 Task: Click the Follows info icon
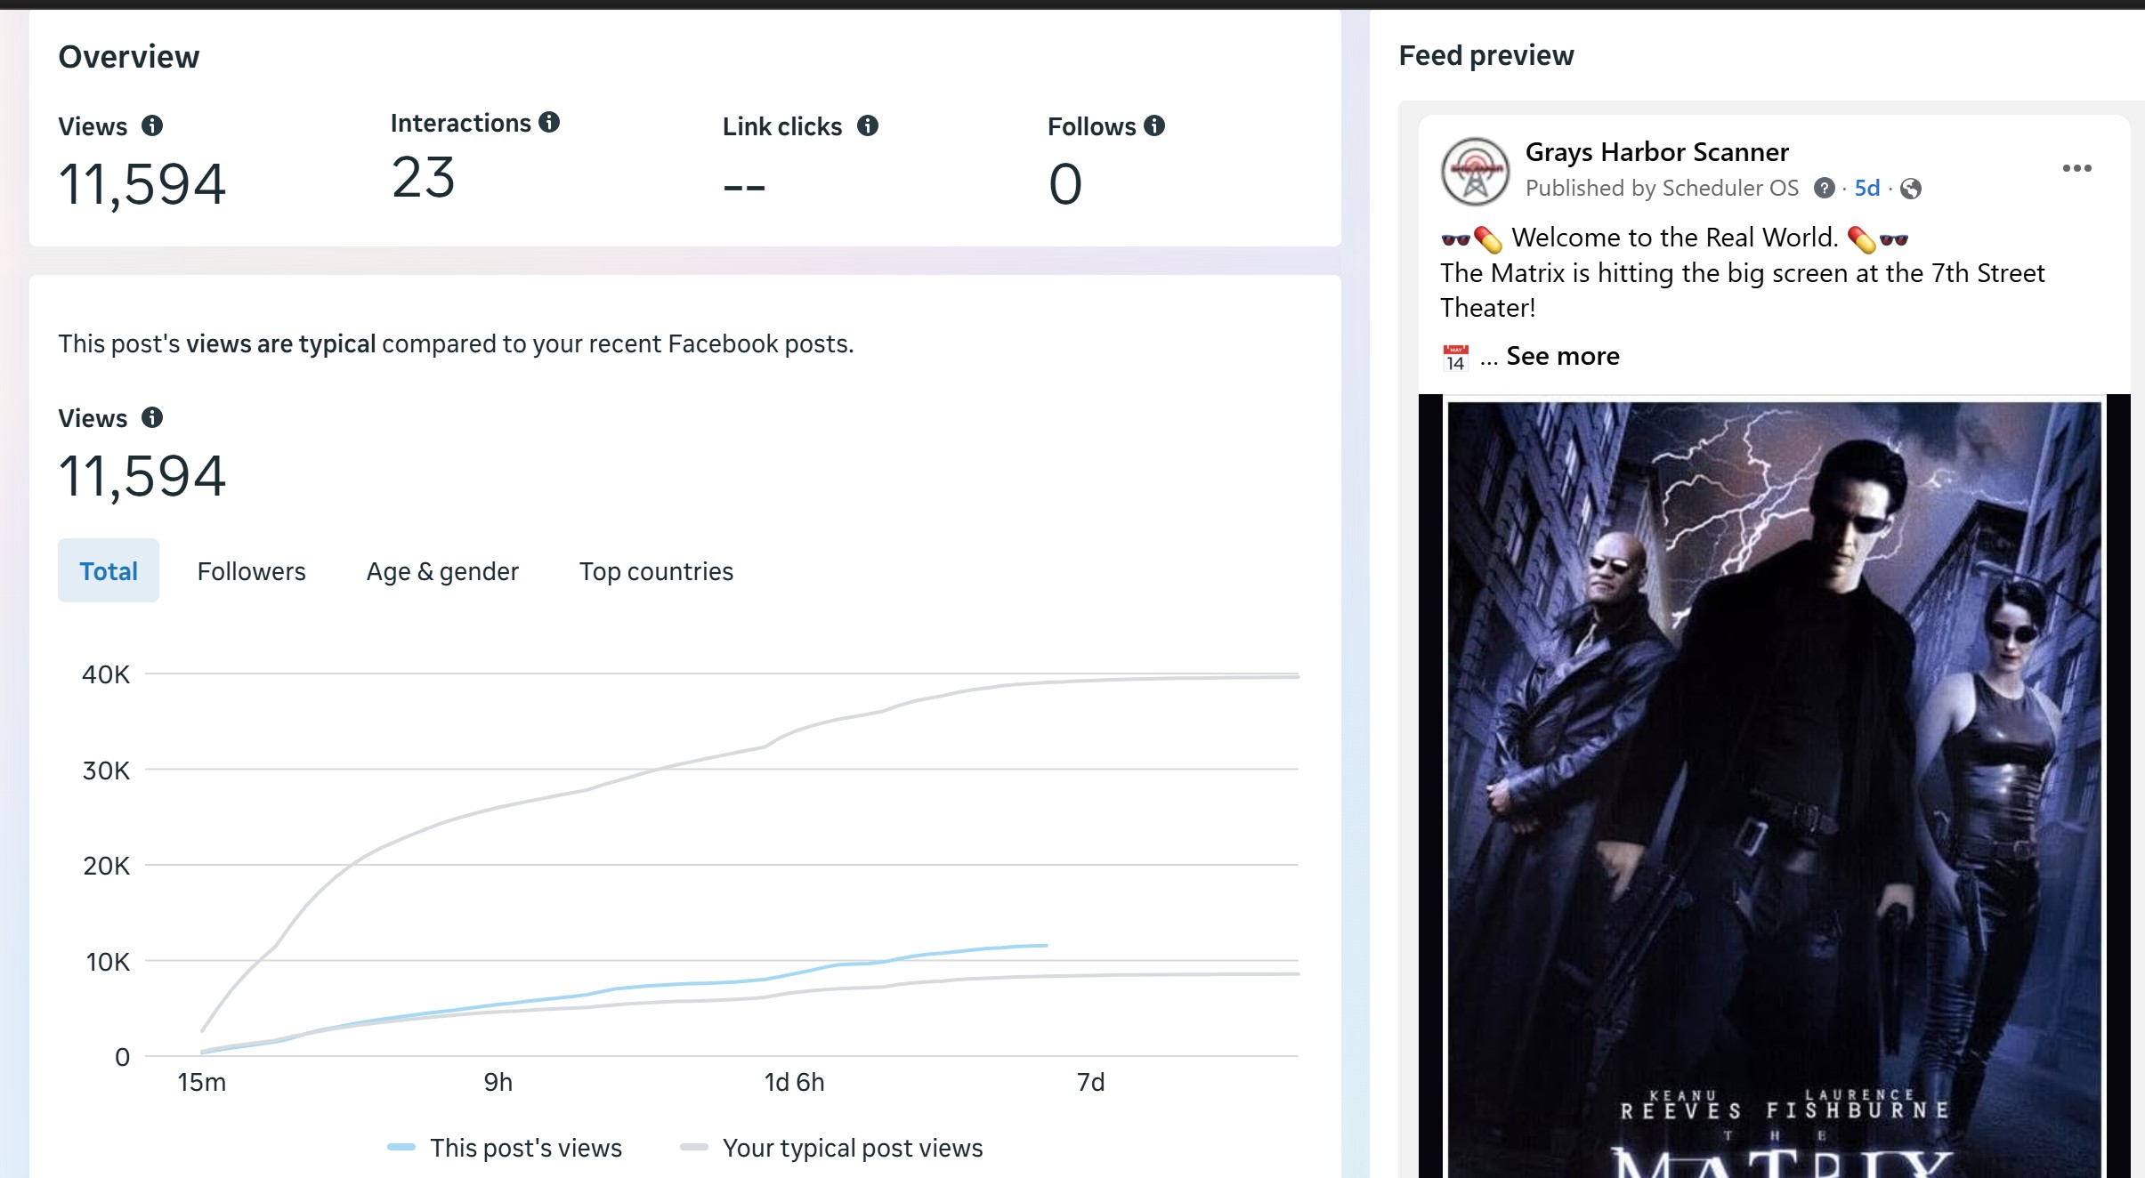1154,125
